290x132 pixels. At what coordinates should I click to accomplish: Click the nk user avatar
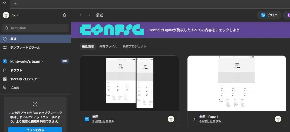click(x=6, y=15)
